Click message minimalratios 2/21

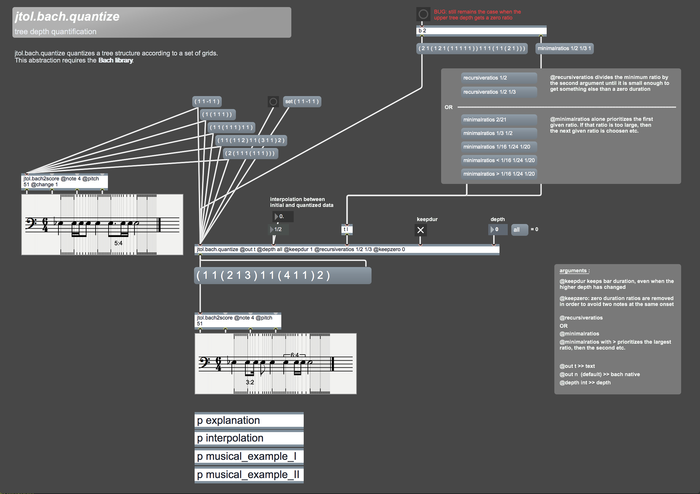coord(498,119)
